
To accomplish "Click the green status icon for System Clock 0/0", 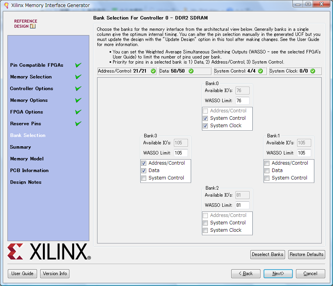I will [313, 71].
